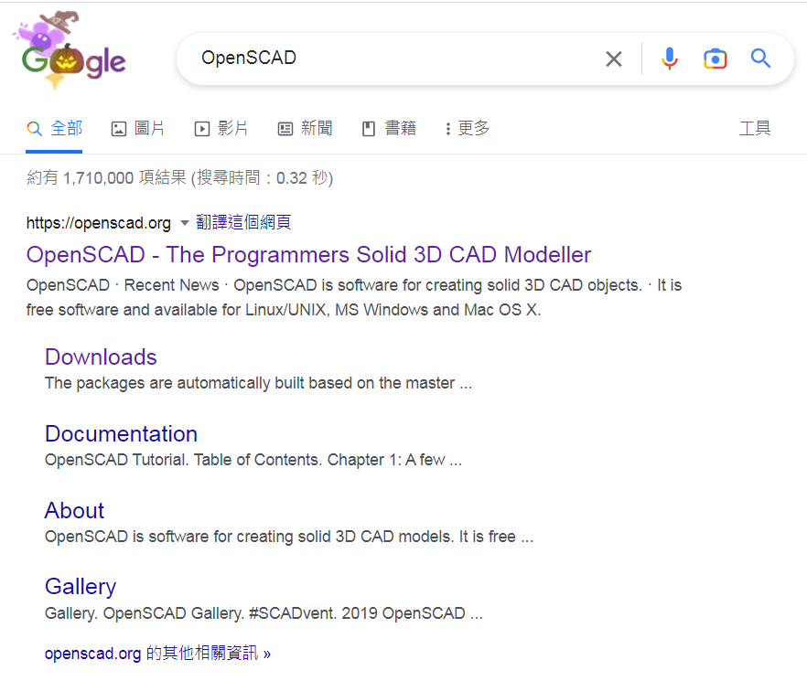
Task: Open OpenSCAD Programmers Solid 3D CAD Modeller result
Action: 309,255
